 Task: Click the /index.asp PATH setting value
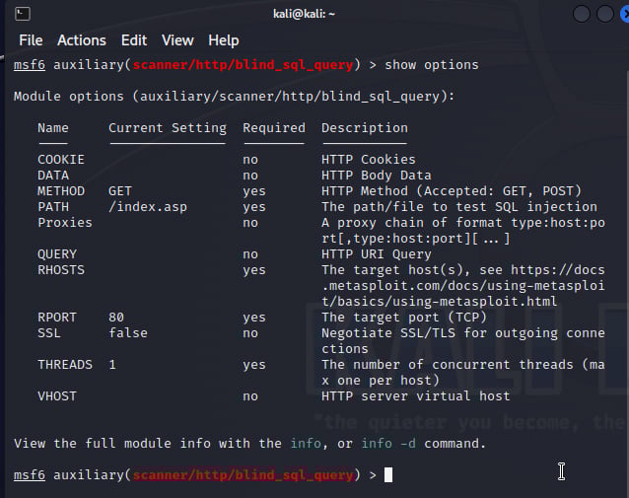148,207
